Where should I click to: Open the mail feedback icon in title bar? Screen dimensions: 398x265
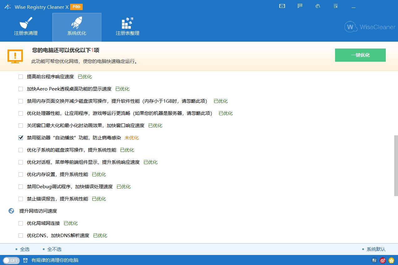click(282, 6)
